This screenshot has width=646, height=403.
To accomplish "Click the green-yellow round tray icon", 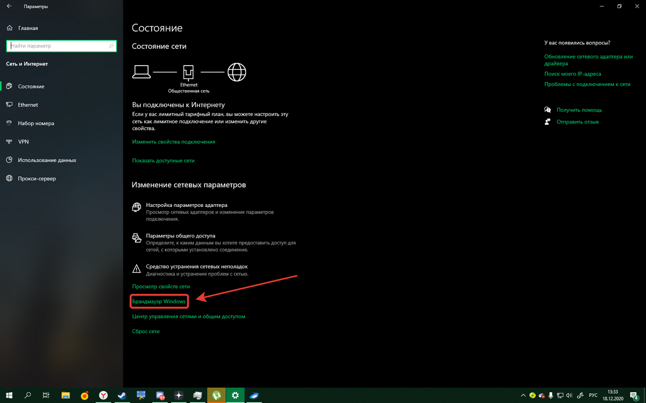I will pyautogui.click(x=532, y=395).
